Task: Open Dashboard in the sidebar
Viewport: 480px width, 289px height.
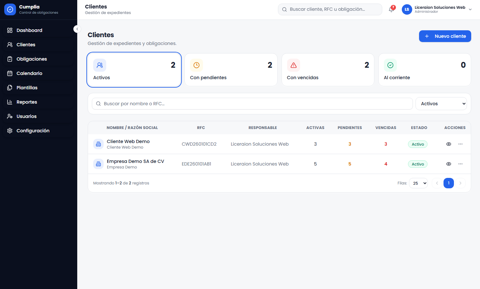Action: 38,30
